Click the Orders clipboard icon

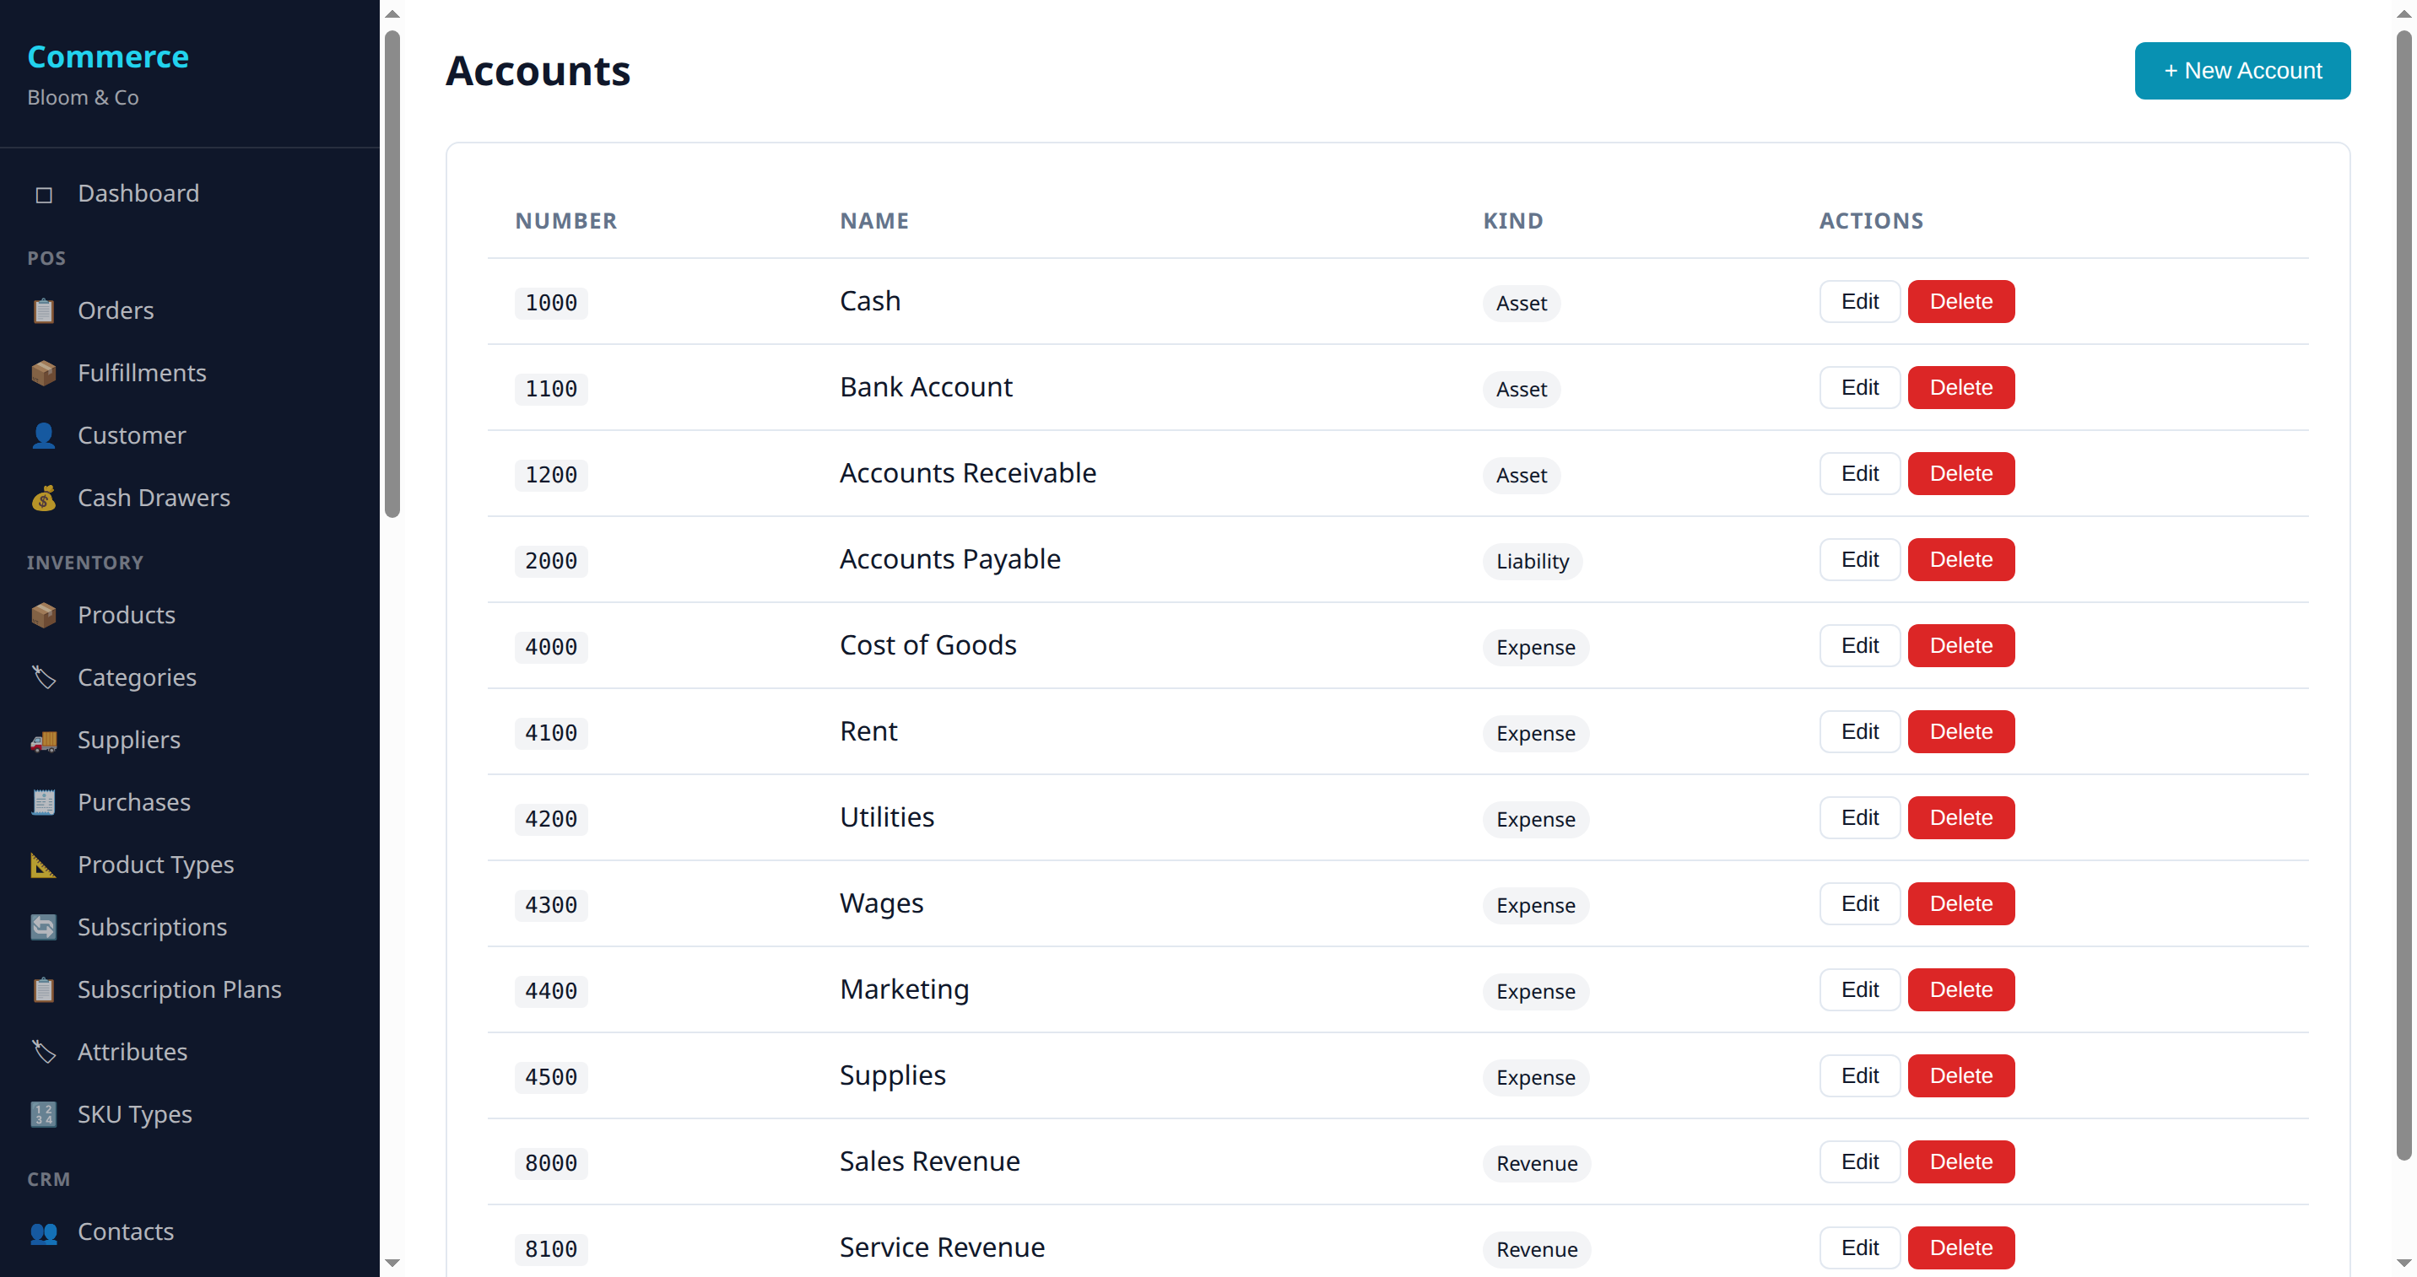pos(43,310)
